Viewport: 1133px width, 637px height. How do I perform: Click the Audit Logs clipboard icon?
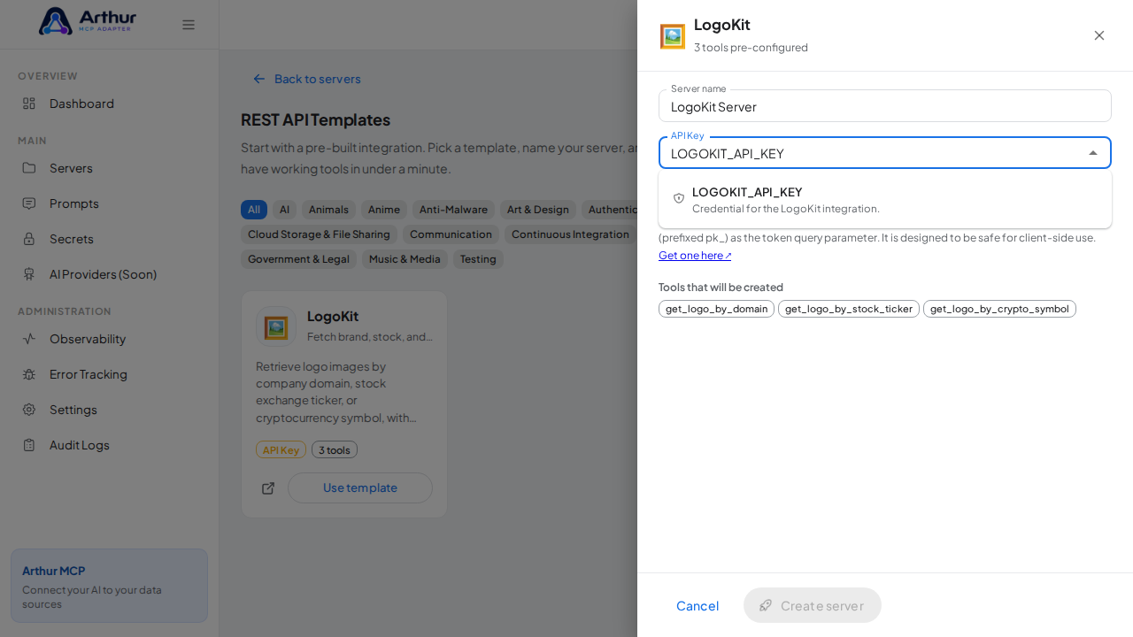pos(29,445)
